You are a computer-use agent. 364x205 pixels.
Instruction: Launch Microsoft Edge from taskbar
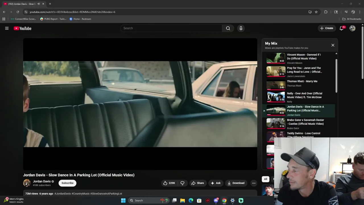click(x=191, y=200)
